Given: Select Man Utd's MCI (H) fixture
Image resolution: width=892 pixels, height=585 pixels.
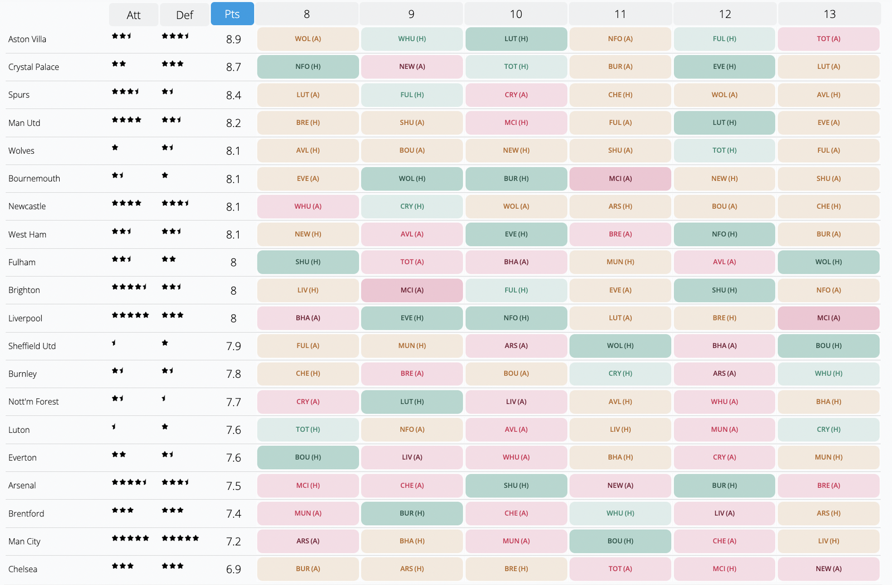Looking at the screenshot, I should point(516,123).
